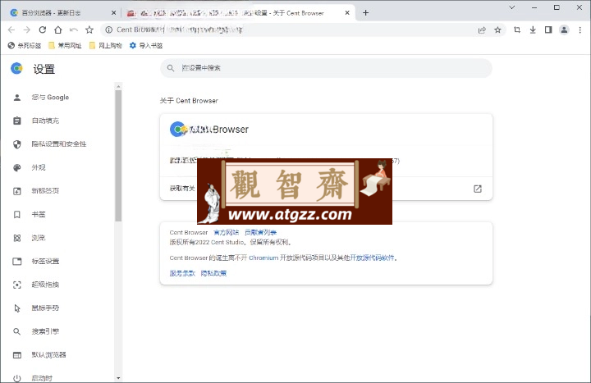This screenshot has width=591, height=383.
Task: Click the sidebar scroll down arrow
Action: pos(118,378)
